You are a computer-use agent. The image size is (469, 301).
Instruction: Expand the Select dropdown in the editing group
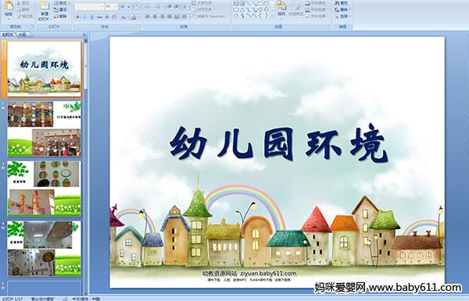pyautogui.click(x=343, y=16)
